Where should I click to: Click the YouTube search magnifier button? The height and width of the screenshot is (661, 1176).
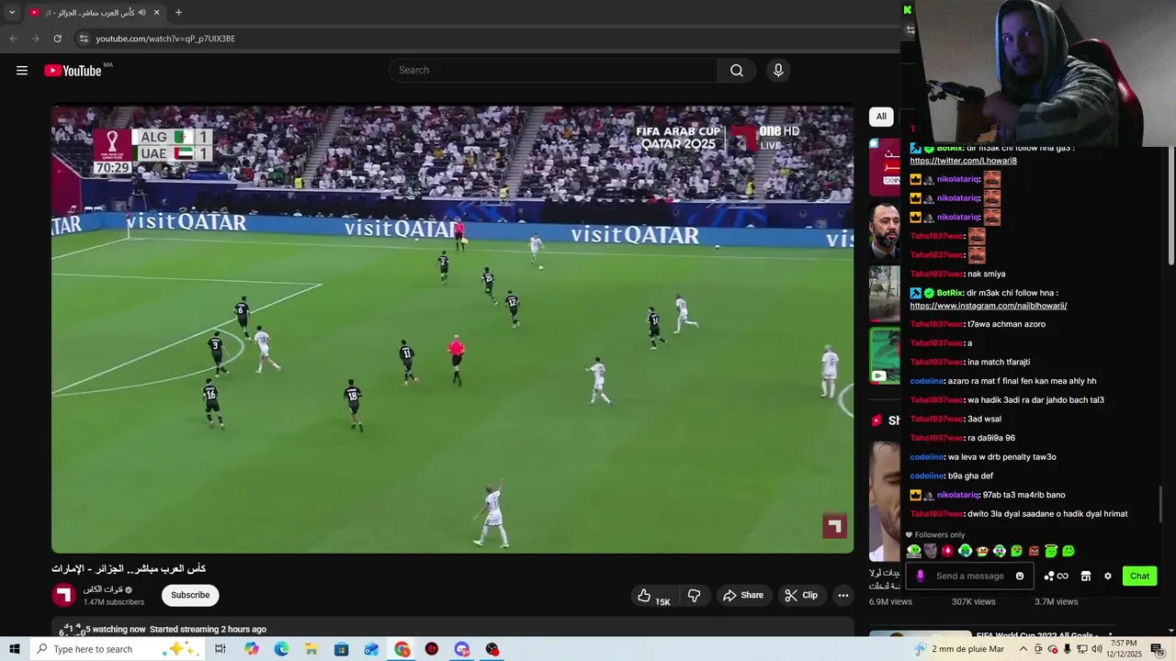tap(737, 71)
